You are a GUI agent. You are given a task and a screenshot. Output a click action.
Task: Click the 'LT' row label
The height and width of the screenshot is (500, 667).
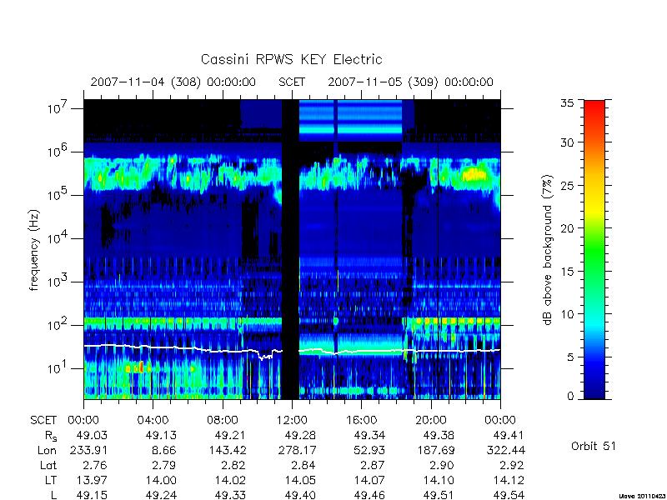click(x=51, y=480)
